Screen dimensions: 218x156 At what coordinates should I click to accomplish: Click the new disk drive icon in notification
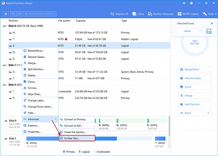click(x=209, y=31)
